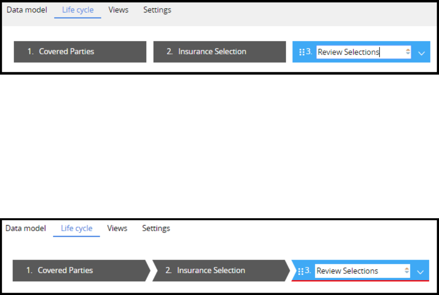Focus the Review Selections name field in upper panel
Screen dimensions: 439x295
(359, 52)
